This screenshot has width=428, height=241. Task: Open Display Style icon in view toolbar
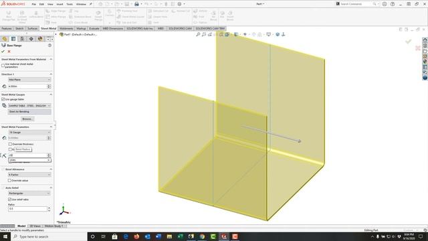pyautogui.click(x=236, y=34)
